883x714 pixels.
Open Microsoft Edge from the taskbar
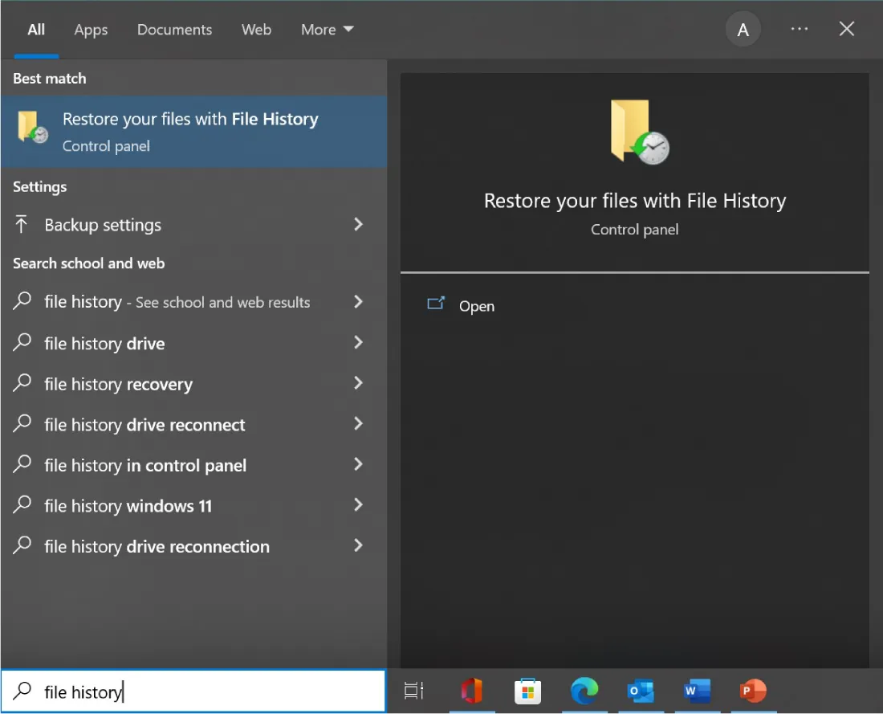tap(584, 691)
